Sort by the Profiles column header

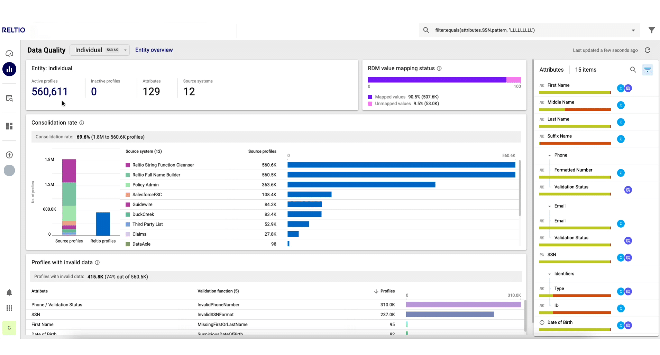click(387, 291)
